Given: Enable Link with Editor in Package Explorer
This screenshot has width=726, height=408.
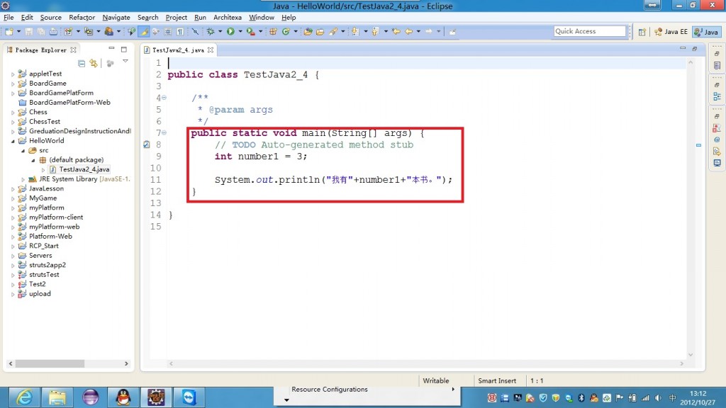Looking at the screenshot, I should pos(94,64).
